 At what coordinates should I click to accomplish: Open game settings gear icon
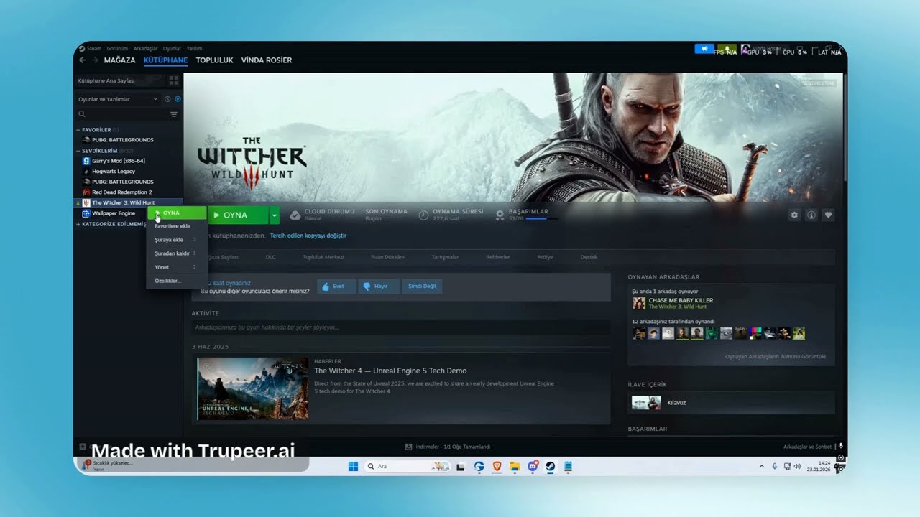794,215
